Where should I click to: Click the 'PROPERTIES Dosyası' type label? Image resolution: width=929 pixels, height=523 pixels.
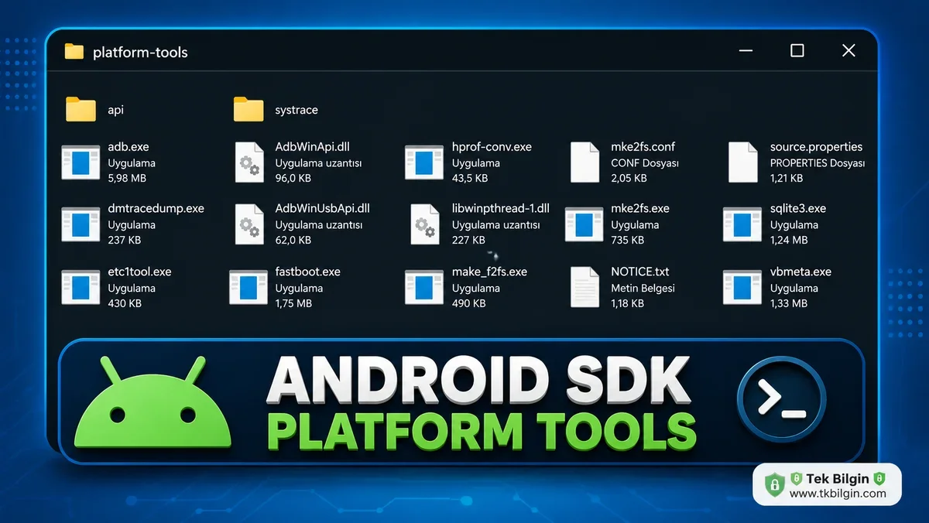[818, 163]
